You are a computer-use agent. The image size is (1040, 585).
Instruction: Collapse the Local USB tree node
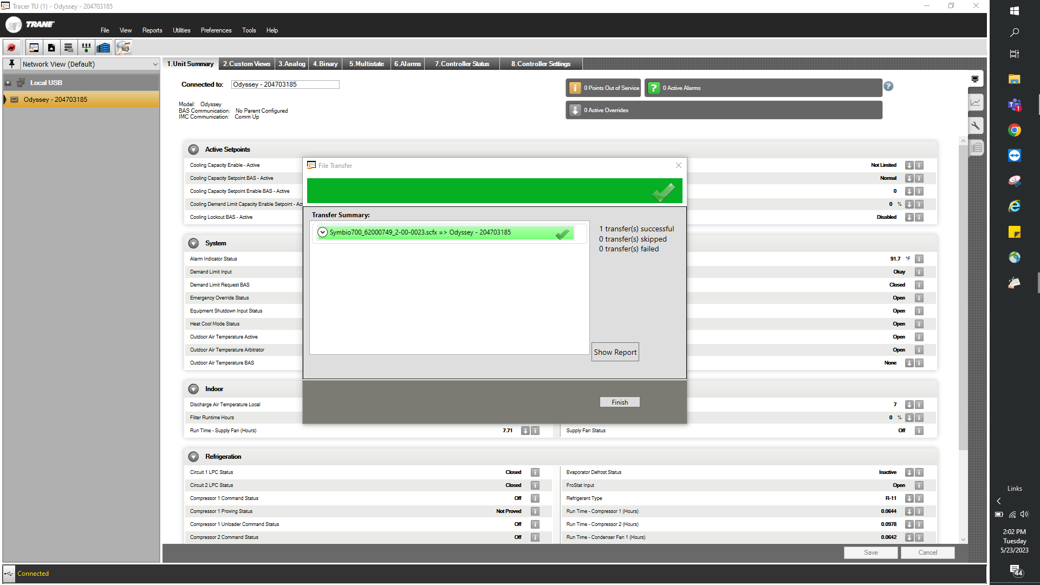[8, 83]
